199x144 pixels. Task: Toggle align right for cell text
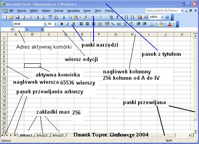click(x=93, y=24)
